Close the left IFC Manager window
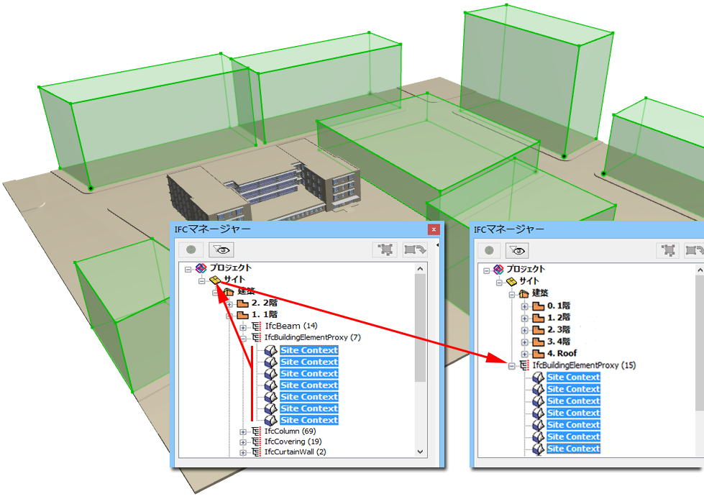704x499 pixels. pos(434,229)
